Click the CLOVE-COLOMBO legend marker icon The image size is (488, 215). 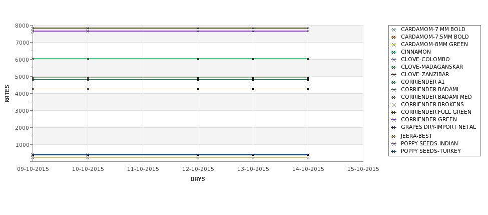coord(394,60)
